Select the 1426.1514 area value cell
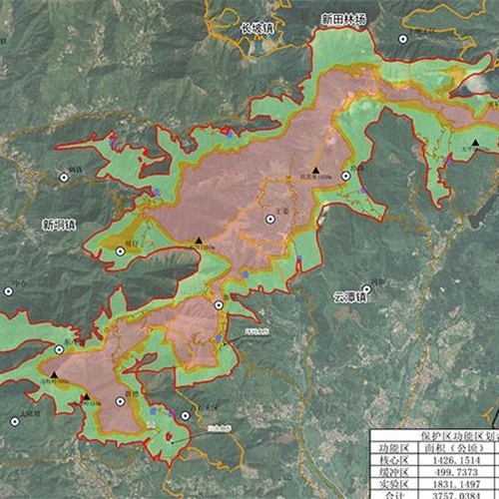 click(456, 460)
